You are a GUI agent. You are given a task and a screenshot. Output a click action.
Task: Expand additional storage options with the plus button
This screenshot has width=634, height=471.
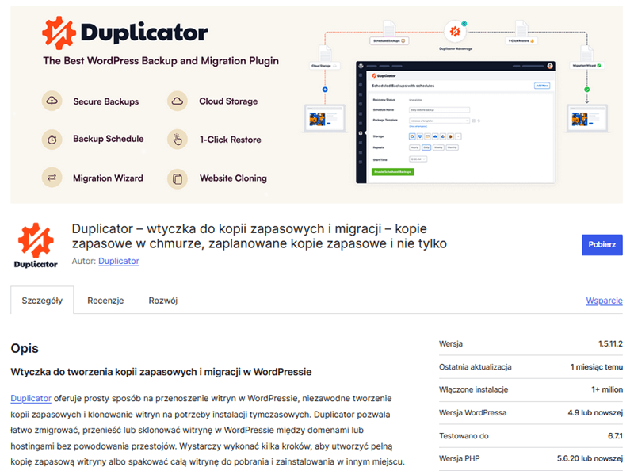457,136
